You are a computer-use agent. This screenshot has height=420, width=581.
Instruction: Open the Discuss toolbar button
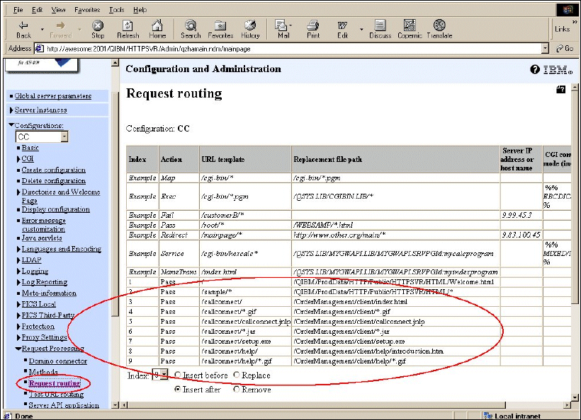[x=380, y=29]
